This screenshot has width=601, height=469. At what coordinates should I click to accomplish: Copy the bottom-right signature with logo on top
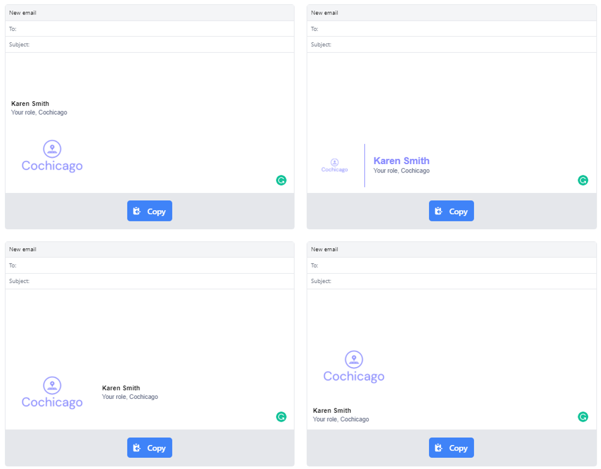pyautogui.click(x=451, y=448)
